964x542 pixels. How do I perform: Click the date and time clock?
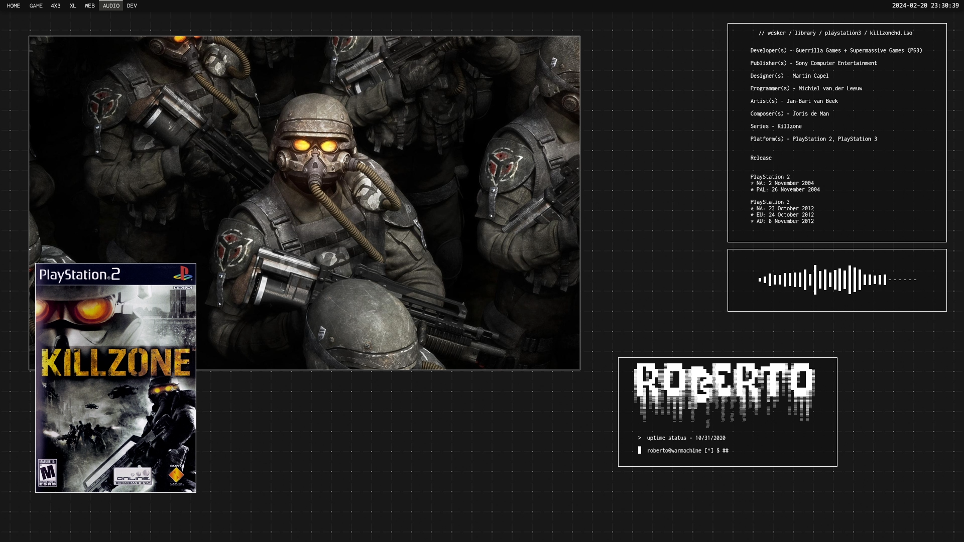click(x=925, y=6)
